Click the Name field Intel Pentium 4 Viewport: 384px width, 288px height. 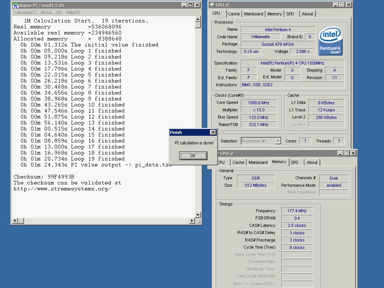278,30
